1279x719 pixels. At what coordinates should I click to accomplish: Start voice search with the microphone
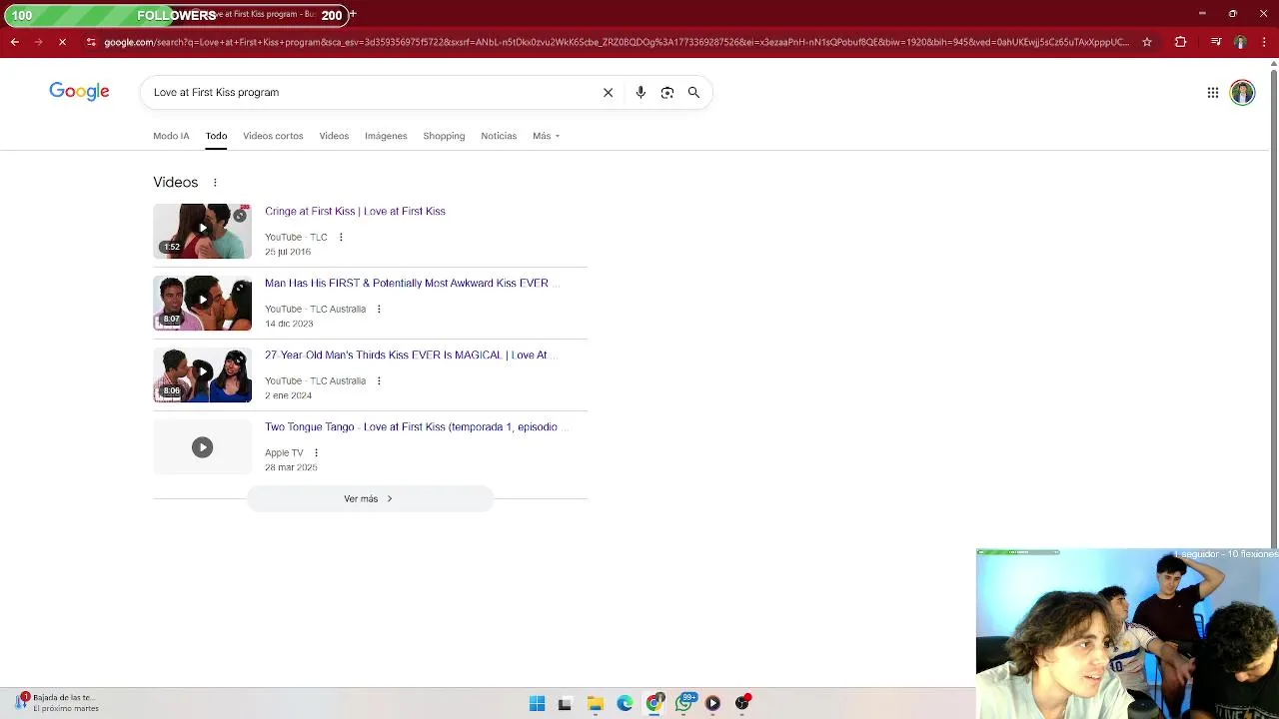click(x=640, y=92)
